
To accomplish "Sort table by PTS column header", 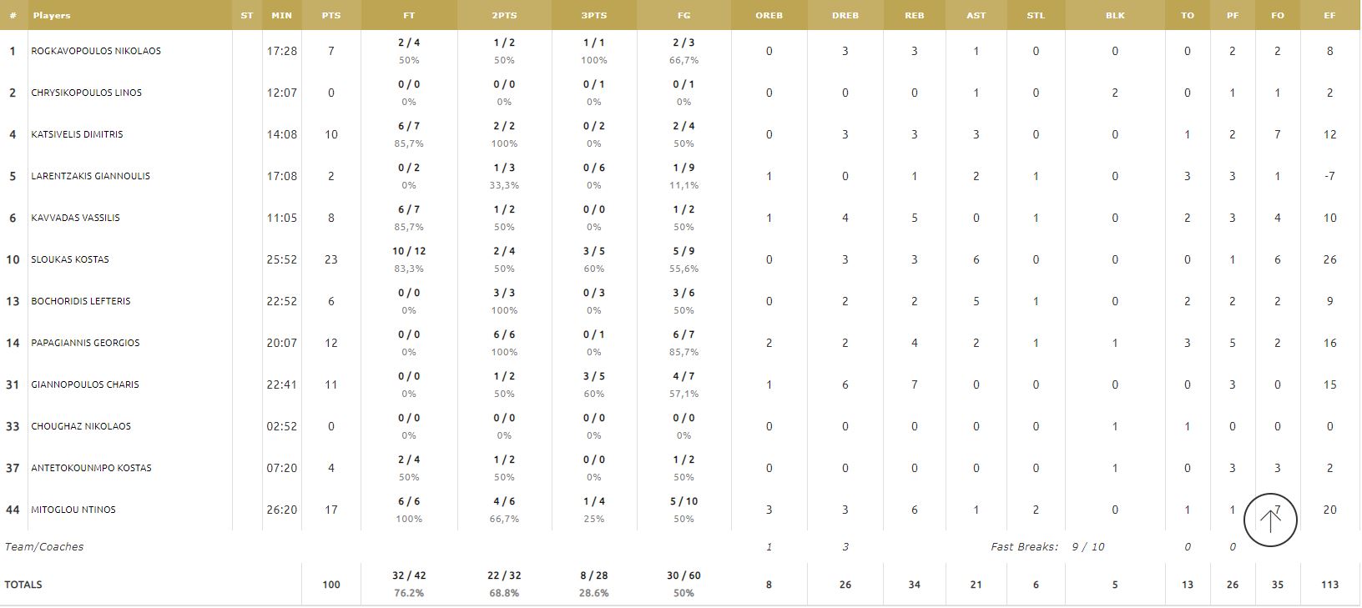I will point(330,15).
